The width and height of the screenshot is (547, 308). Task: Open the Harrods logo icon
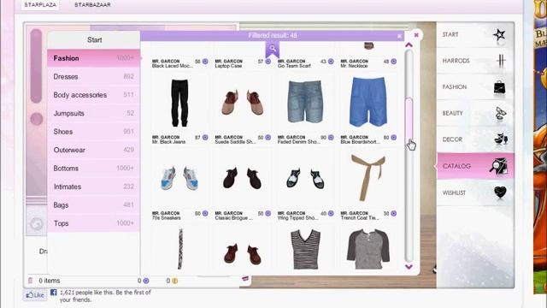(x=501, y=61)
